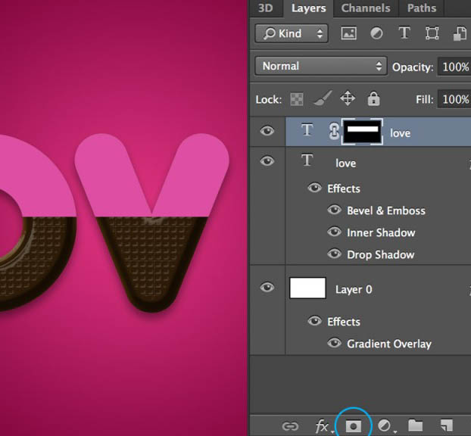Image resolution: width=471 pixels, height=436 pixels.
Task: Click the Opacity 100% field
Action: (x=454, y=67)
